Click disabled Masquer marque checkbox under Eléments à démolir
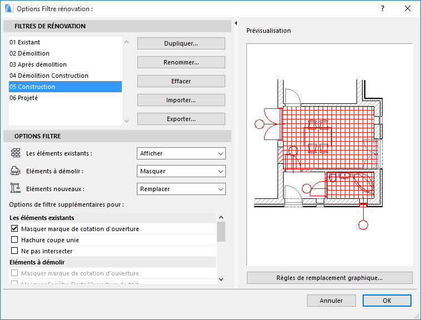Image resolution: width=421 pixels, height=320 pixels. 14,273
